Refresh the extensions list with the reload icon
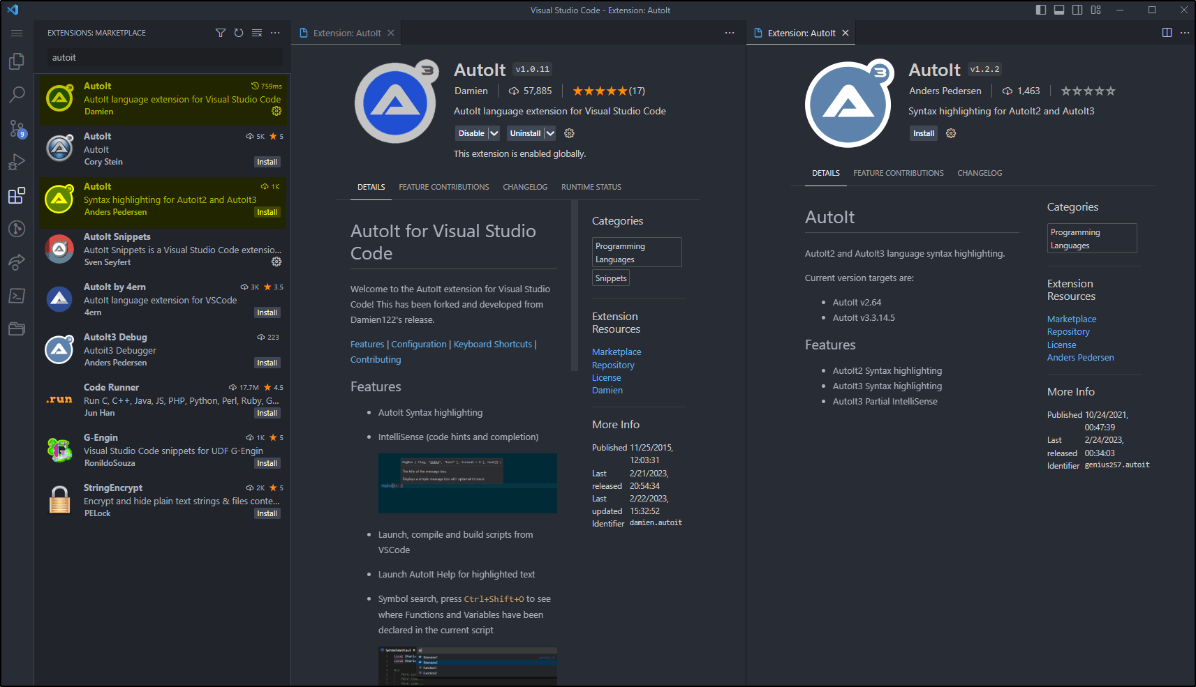 (239, 32)
